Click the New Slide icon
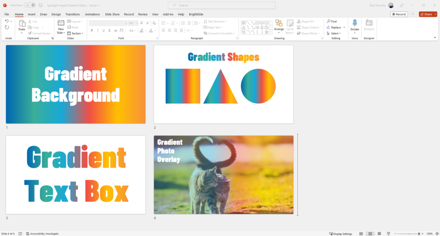Viewport: 440px width, 236px height. coord(61,23)
